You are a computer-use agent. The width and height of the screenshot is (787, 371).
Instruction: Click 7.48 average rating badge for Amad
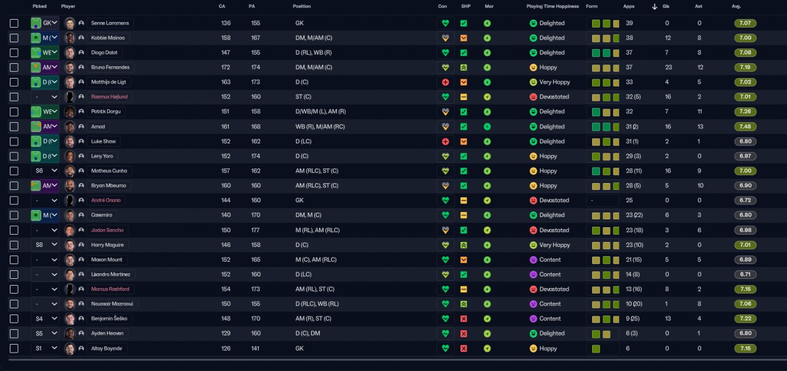745,127
